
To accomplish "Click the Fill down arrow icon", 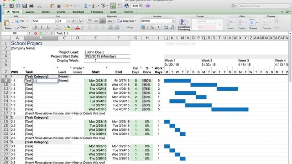I will 17,21.
